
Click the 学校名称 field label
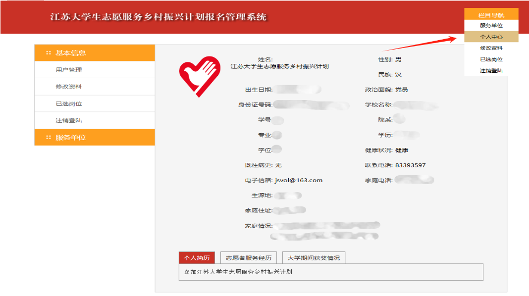click(x=378, y=105)
